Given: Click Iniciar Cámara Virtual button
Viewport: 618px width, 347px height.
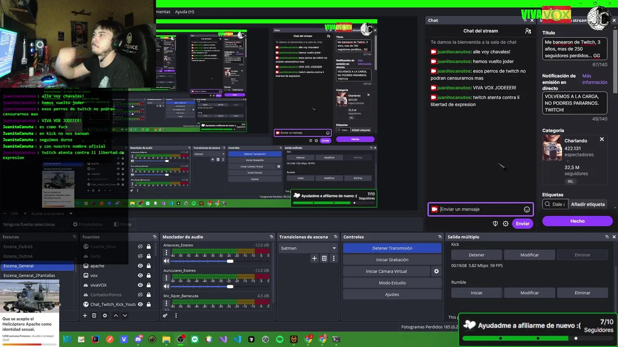Looking at the screenshot, I should point(386,271).
